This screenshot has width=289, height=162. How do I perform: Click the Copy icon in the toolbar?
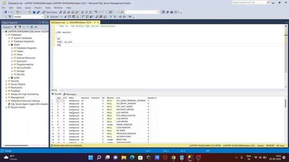click(86, 12)
